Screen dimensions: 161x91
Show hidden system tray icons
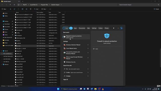[x=143, y=89]
